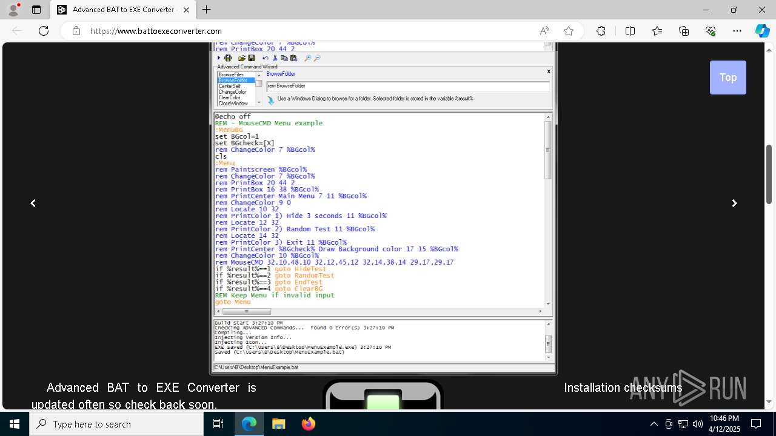Click the 'Installation checksums' text
Viewport: 776px width, 436px height.
click(623, 388)
